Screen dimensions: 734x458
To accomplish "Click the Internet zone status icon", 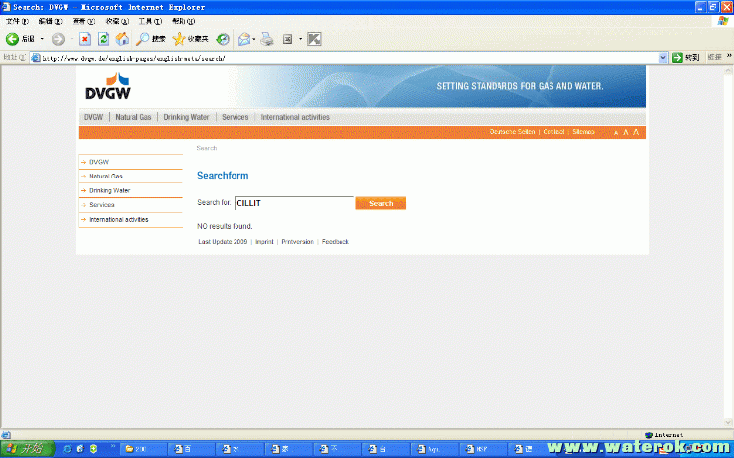I will click(649, 435).
